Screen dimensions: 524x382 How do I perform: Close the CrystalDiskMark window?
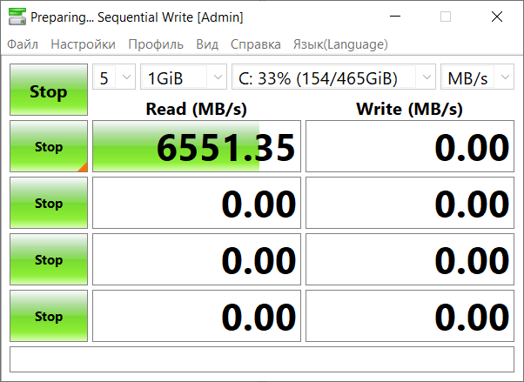click(x=497, y=17)
